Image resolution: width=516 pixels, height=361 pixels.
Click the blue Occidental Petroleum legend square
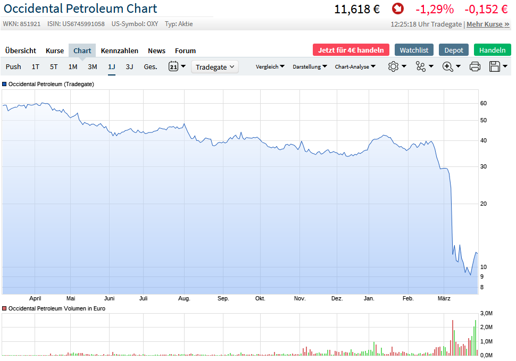click(5, 84)
